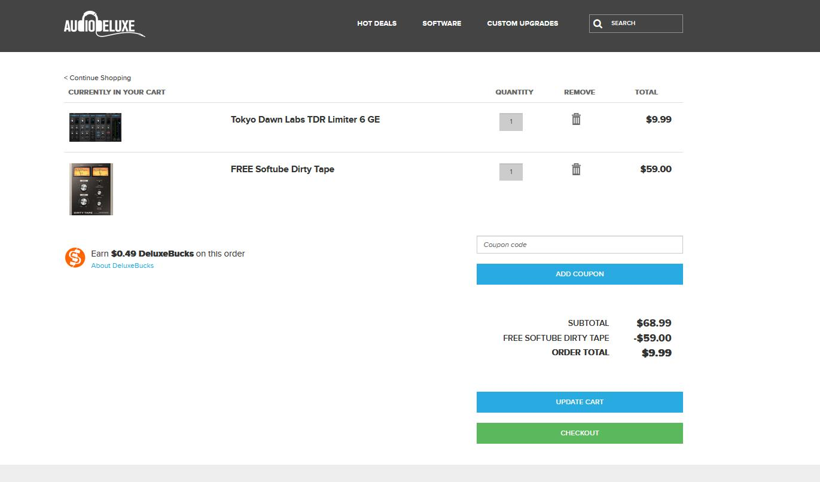Open the Custom Upgrades menu
This screenshot has height=482, width=820.
coord(523,23)
